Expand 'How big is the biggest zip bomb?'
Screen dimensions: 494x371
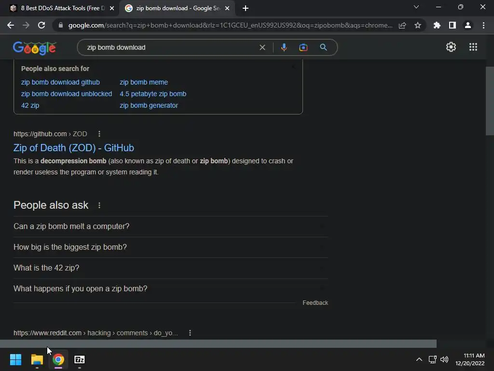pos(171,247)
